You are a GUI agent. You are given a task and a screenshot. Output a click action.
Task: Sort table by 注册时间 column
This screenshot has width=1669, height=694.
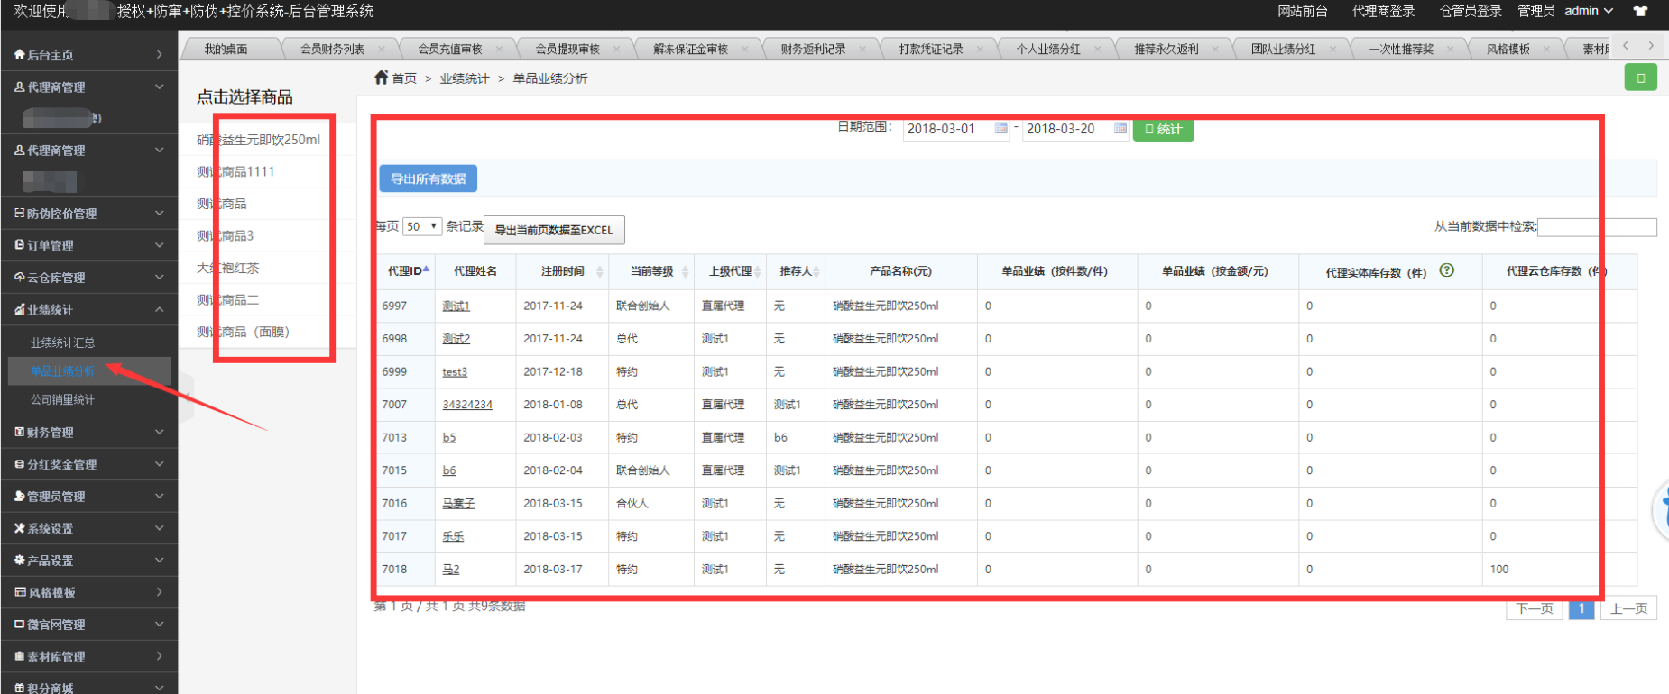pos(562,271)
